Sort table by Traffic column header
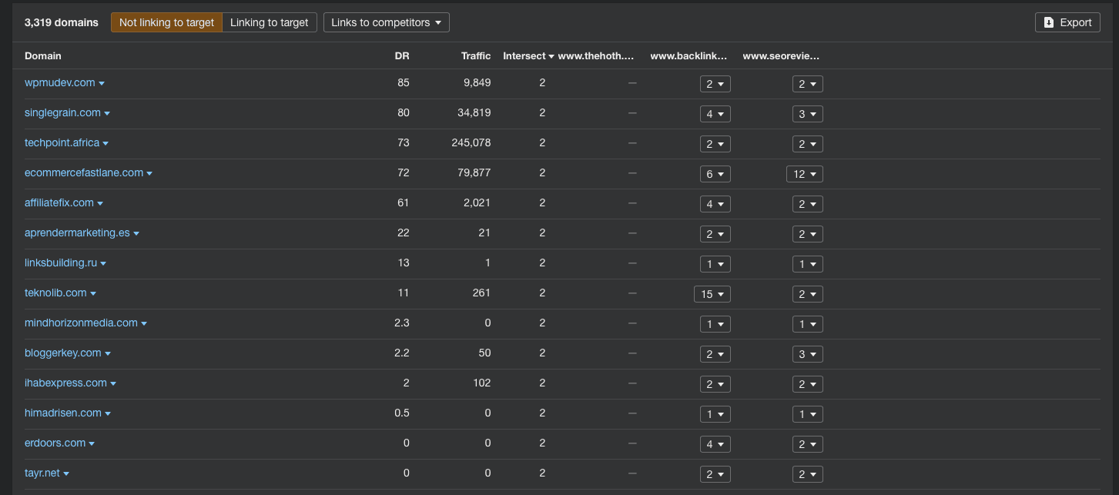1119x495 pixels. point(476,55)
